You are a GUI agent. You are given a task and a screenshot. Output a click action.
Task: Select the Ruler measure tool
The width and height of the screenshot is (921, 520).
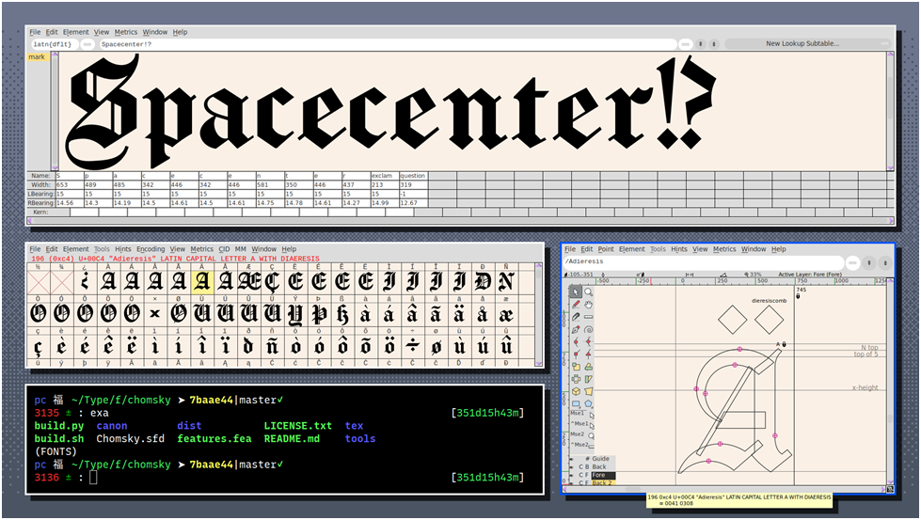(x=589, y=317)
